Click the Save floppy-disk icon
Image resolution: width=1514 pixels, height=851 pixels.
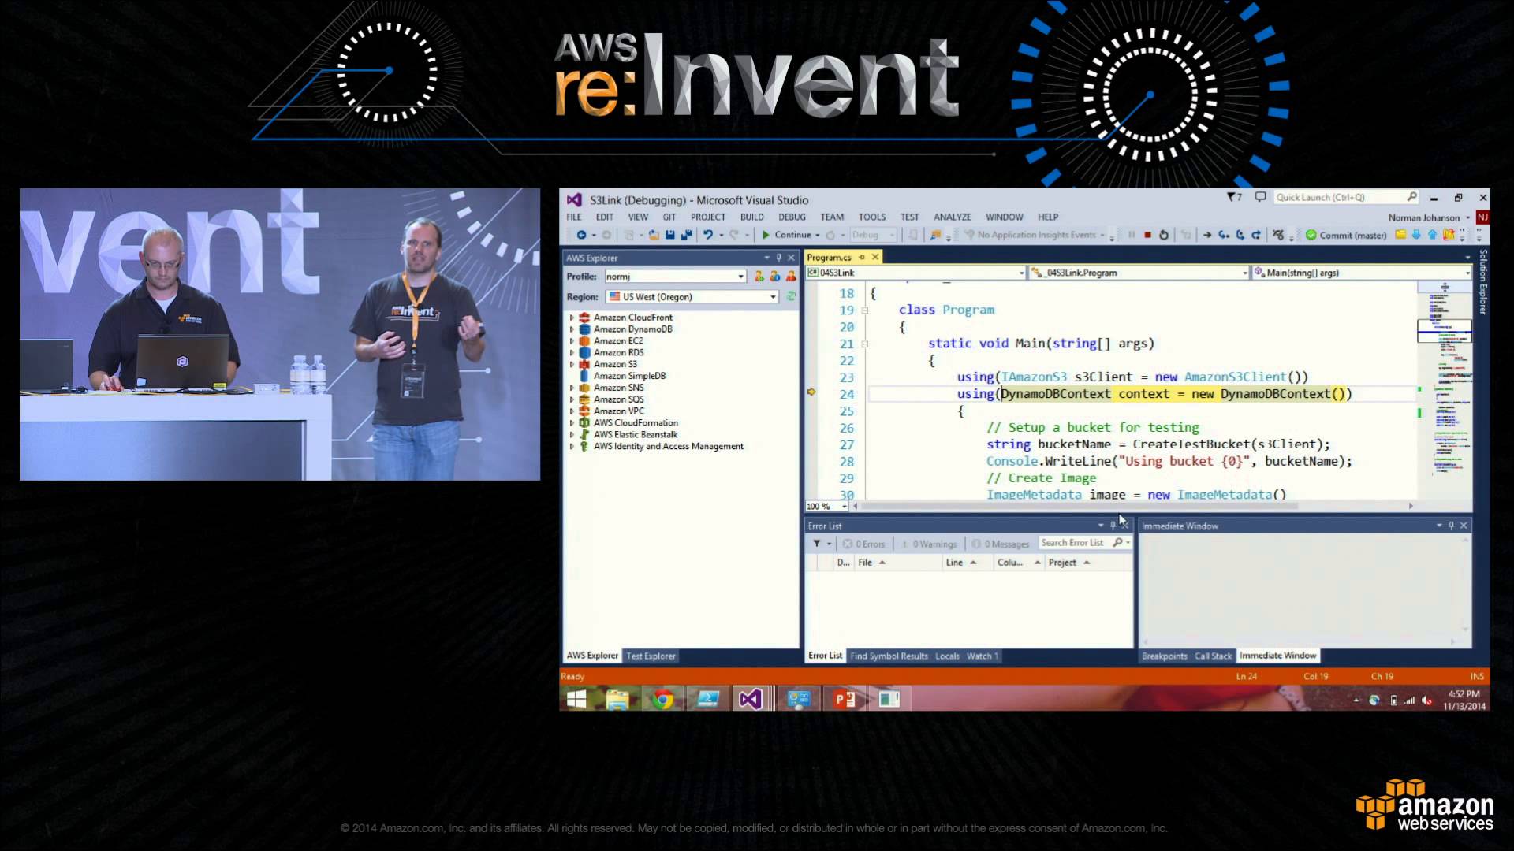(x=669, y=235)
